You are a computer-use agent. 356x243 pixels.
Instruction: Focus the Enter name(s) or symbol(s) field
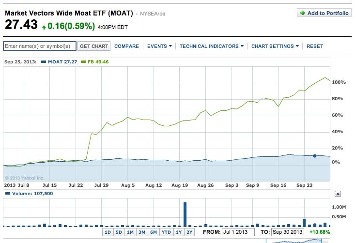click(x=40, y=46)
